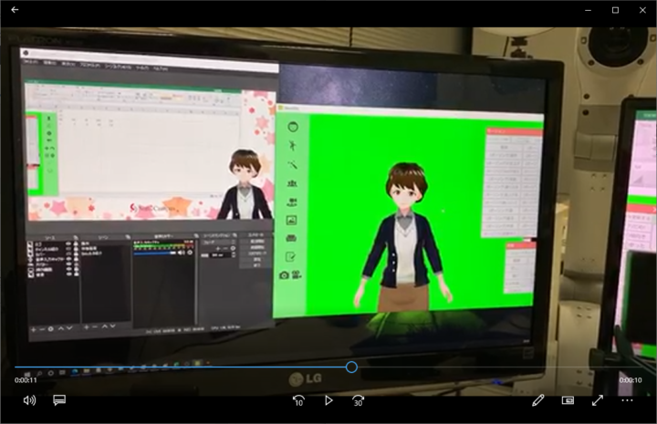Open the subtitles and captions menu
This screenshot has width=657, height=424.
click(x=59, y=400)
